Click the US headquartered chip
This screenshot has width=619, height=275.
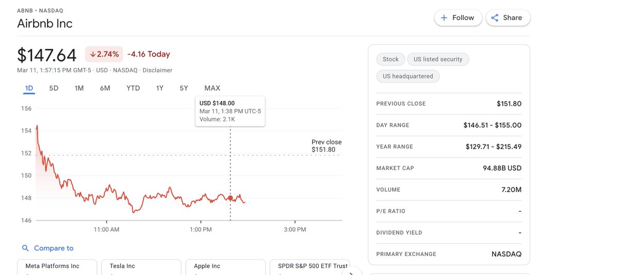click(408, 76)
